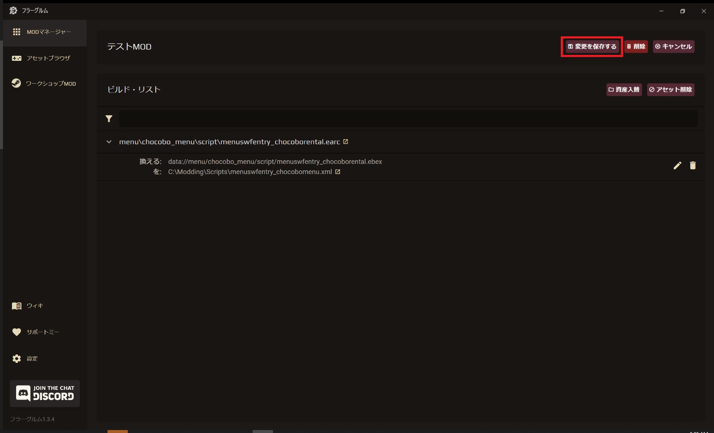Click the book icon next to ウィキ
The image size is (714, 433).
pyautogui.click(x=17, y=306)
